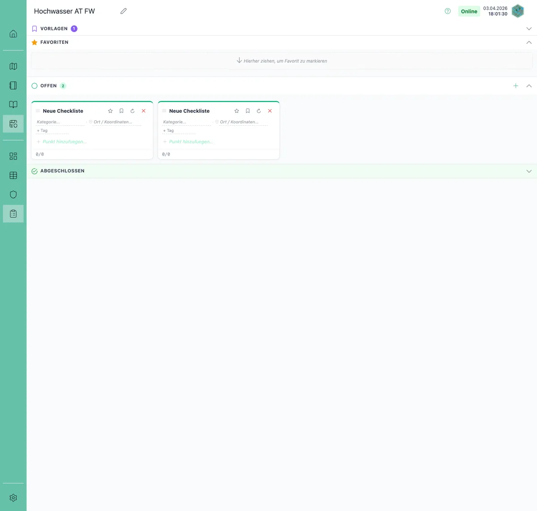Click pencil icon to edit Hochwasser AT FW

(x=124, y=11)
